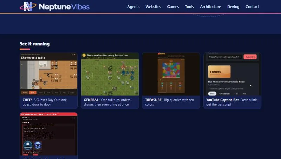Open the red-bannered dark card thumbnail
This screenshot has height=159, width=281.
click(x=48, y=134)
